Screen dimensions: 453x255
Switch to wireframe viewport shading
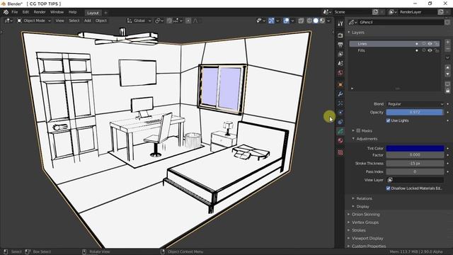tap(309, 21)
